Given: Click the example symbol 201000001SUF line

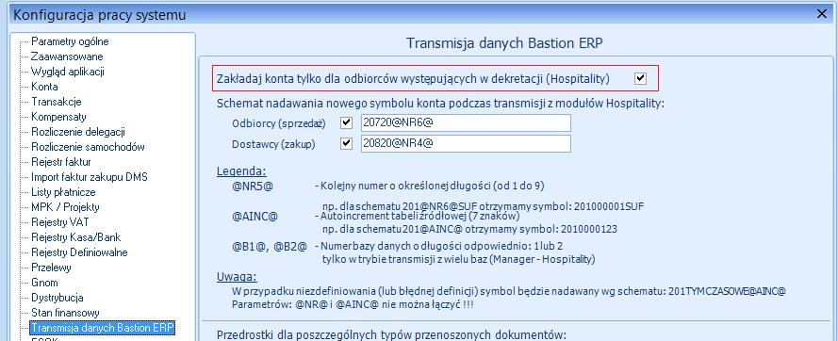Looking at the screenshot, I should [484, 207].
